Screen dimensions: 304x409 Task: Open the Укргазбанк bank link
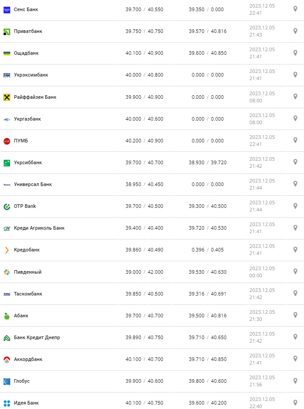pyautogui.click(x=27, y=119)
